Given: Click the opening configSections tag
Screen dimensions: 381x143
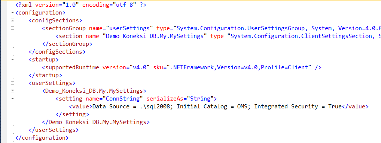Looking at the screenshot, I should coord(56,20).
